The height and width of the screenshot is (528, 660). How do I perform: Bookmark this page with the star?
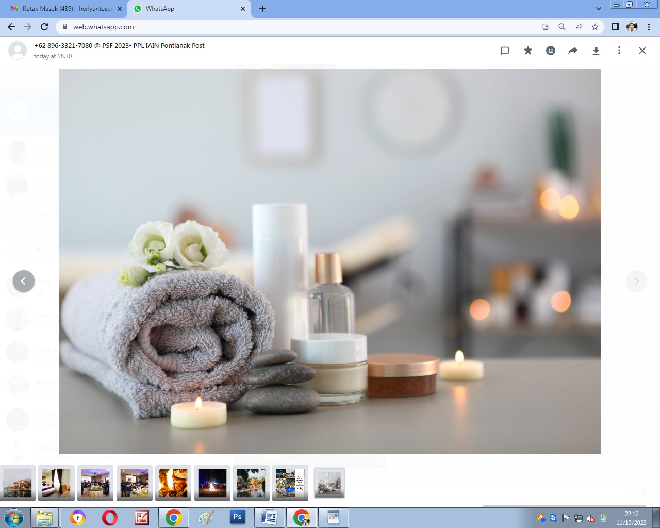coord(595,27)
